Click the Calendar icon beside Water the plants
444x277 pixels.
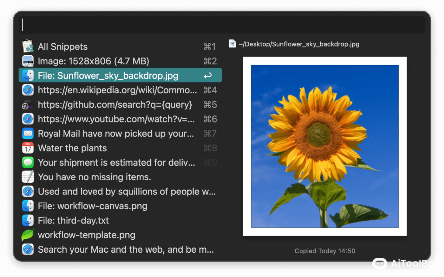pyautogui.click(x=28, y=148)
